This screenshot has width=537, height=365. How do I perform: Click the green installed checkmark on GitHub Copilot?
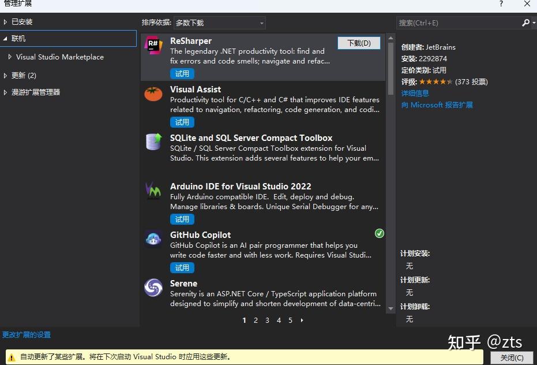pos(379,233)
